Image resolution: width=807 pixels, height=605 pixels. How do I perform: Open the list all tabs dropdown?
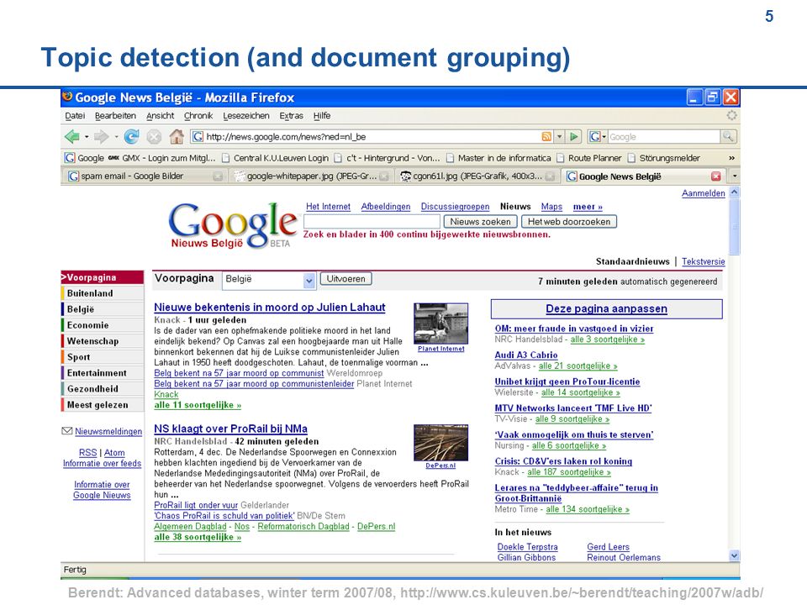coord(735,176)
